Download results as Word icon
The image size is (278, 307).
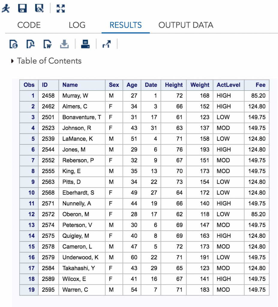point(47,44)
